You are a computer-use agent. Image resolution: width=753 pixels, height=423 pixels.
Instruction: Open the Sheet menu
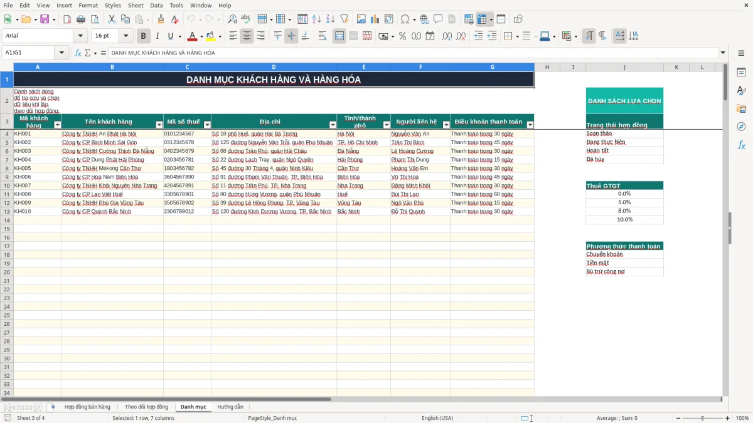pyautogui.click(x=136, y=5)
